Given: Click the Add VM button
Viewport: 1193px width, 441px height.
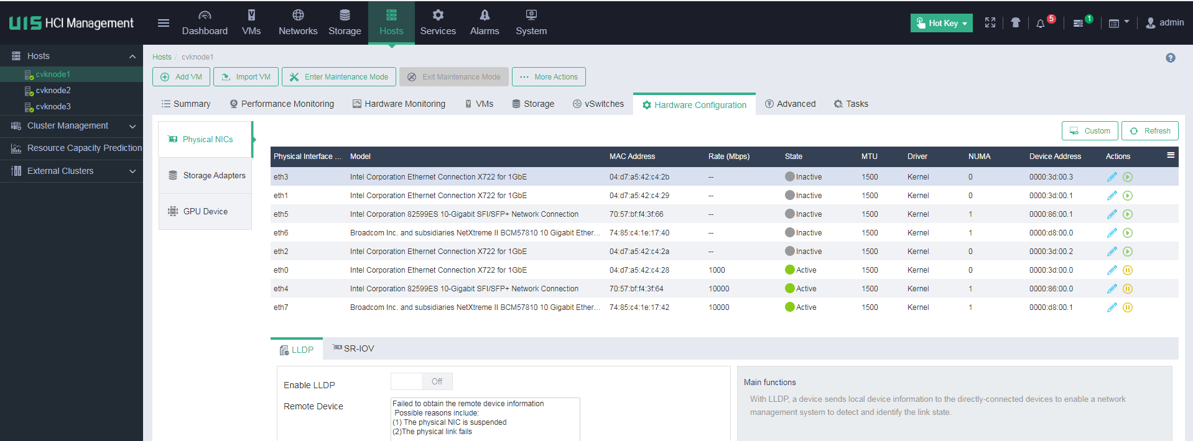Looking at the screenshot, I should (181, 77).
